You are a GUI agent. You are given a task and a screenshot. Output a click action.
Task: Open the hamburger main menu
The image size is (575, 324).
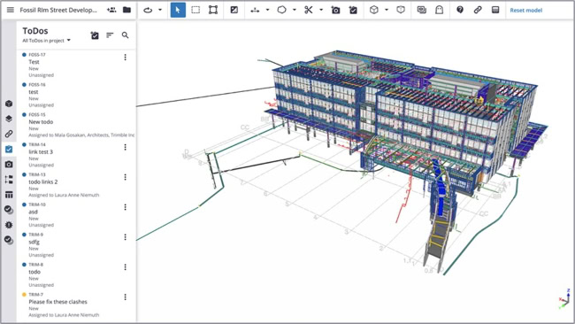11,10
